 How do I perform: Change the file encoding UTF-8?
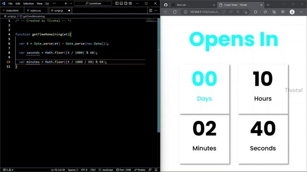coord(84,170)
